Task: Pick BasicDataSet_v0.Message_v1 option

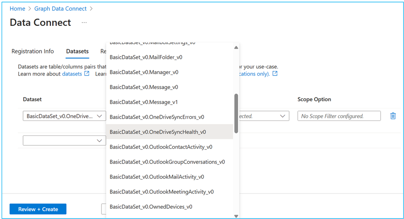Action: pyautogui.click(x=169, y=102)
